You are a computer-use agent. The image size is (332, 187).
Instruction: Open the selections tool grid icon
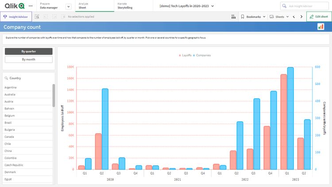click(233, 17)
